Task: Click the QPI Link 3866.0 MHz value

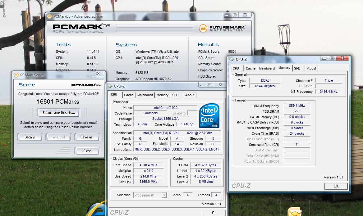Action: click(x=148, y=182)
